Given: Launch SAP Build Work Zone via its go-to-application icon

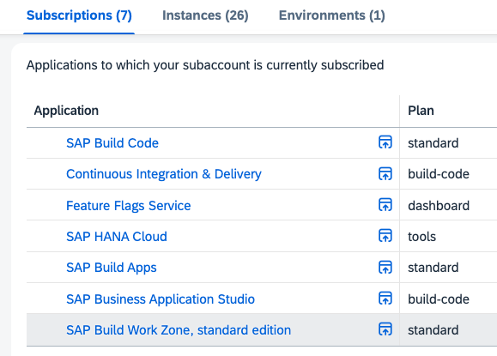Looking at the screenshot, I should 385,329.
